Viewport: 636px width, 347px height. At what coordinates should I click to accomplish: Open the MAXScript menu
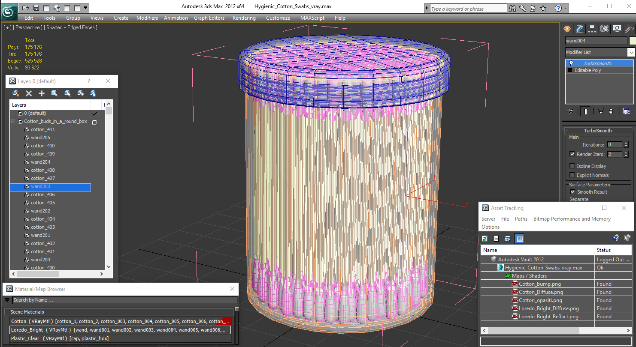pyautogui.click(x=313, y=18)
